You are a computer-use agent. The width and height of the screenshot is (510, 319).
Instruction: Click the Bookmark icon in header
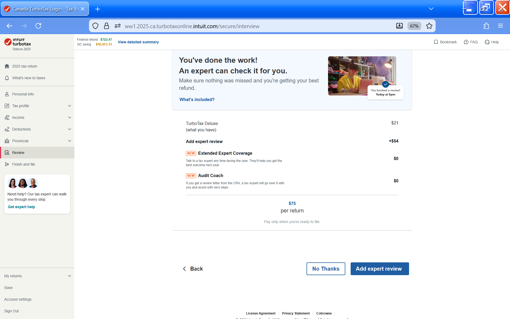pos(436,42)
